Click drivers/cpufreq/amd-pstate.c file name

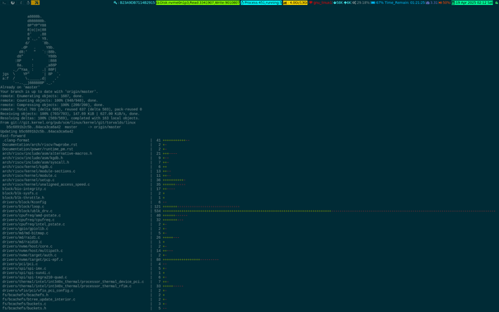31,216
